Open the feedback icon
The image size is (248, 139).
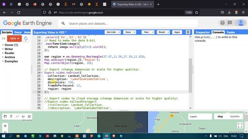click(230, 23)
